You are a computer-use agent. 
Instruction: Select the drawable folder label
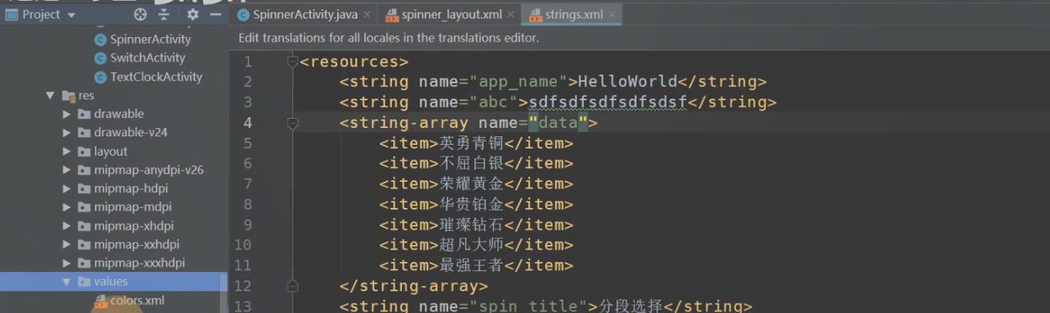pos(119,114)
